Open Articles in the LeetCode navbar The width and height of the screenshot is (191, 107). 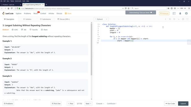51,13
